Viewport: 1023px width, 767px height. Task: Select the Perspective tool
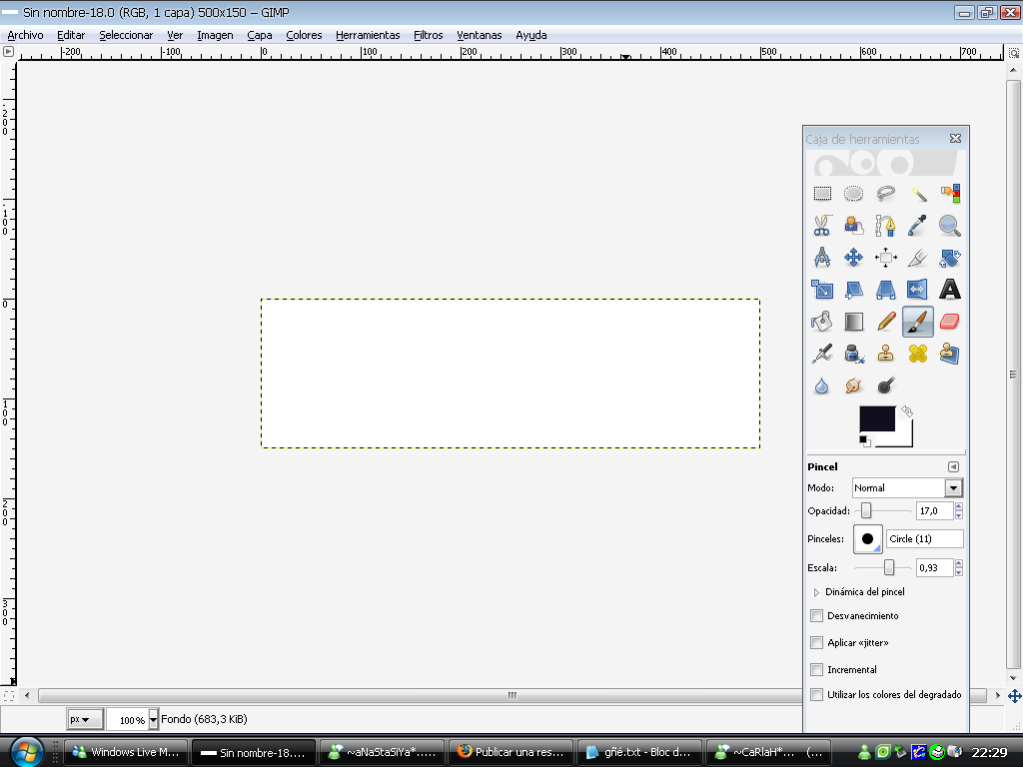pyautogui.click(x=885, y=289)
